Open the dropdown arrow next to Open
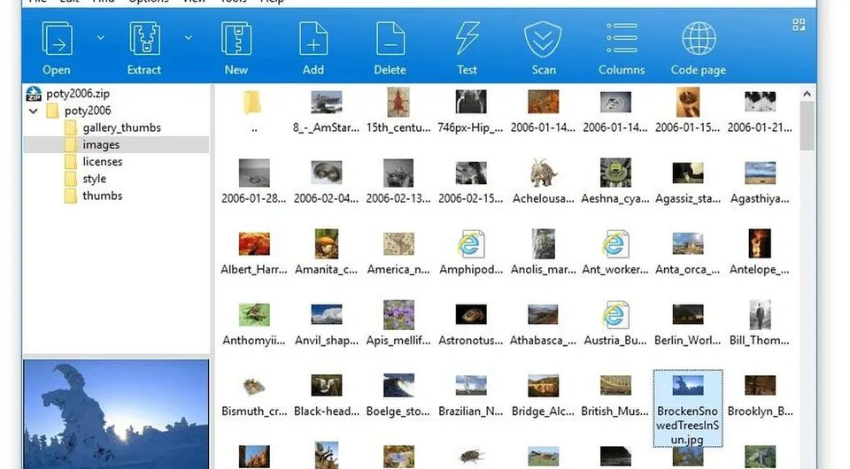The image size is (850, 469). (x=100, y=38)
